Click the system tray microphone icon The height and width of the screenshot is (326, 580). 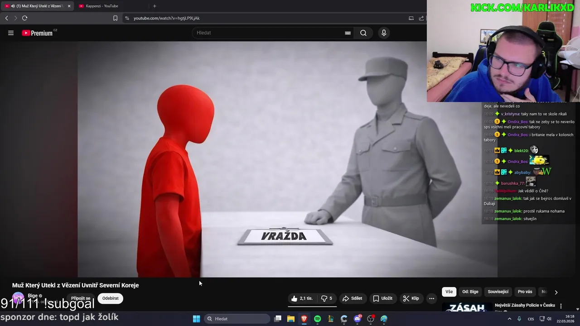519,319
